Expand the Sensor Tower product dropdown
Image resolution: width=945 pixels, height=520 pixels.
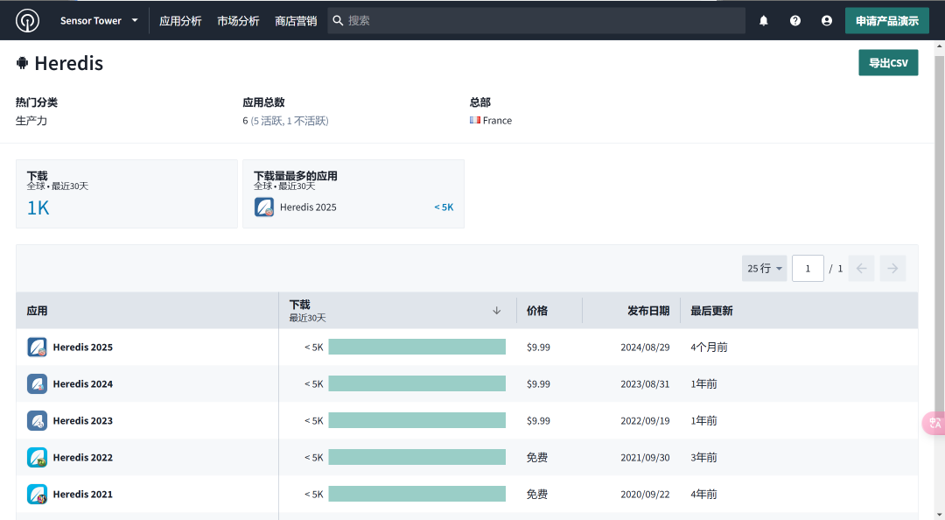99,20
